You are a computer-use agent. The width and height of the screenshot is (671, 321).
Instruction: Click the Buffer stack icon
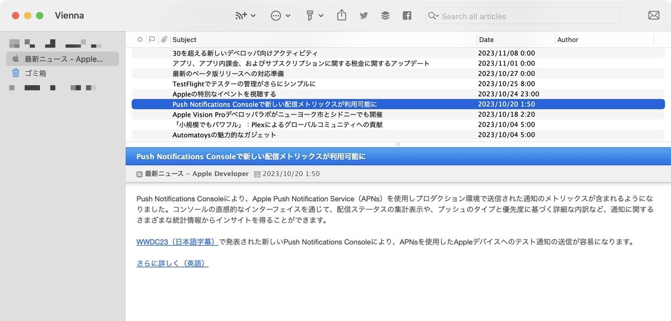385,16
